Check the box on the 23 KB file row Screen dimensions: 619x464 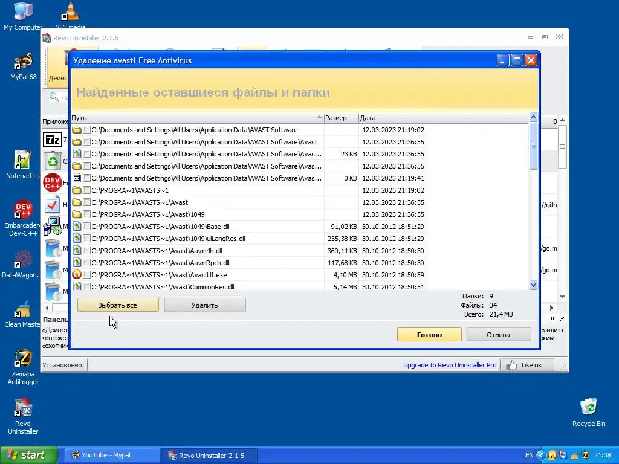tap(87, 154)
